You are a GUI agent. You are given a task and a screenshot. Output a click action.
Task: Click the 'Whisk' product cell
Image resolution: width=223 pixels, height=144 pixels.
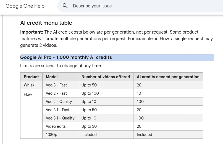point(31,85)
